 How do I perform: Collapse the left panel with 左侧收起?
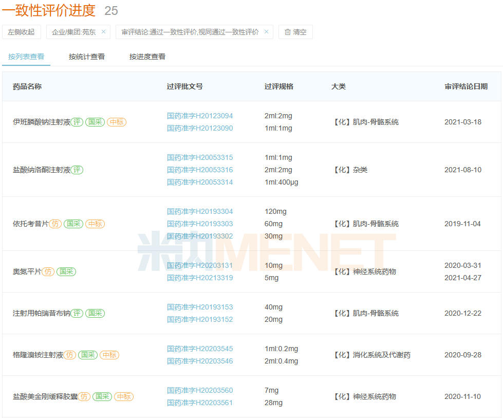pos(22,32)
